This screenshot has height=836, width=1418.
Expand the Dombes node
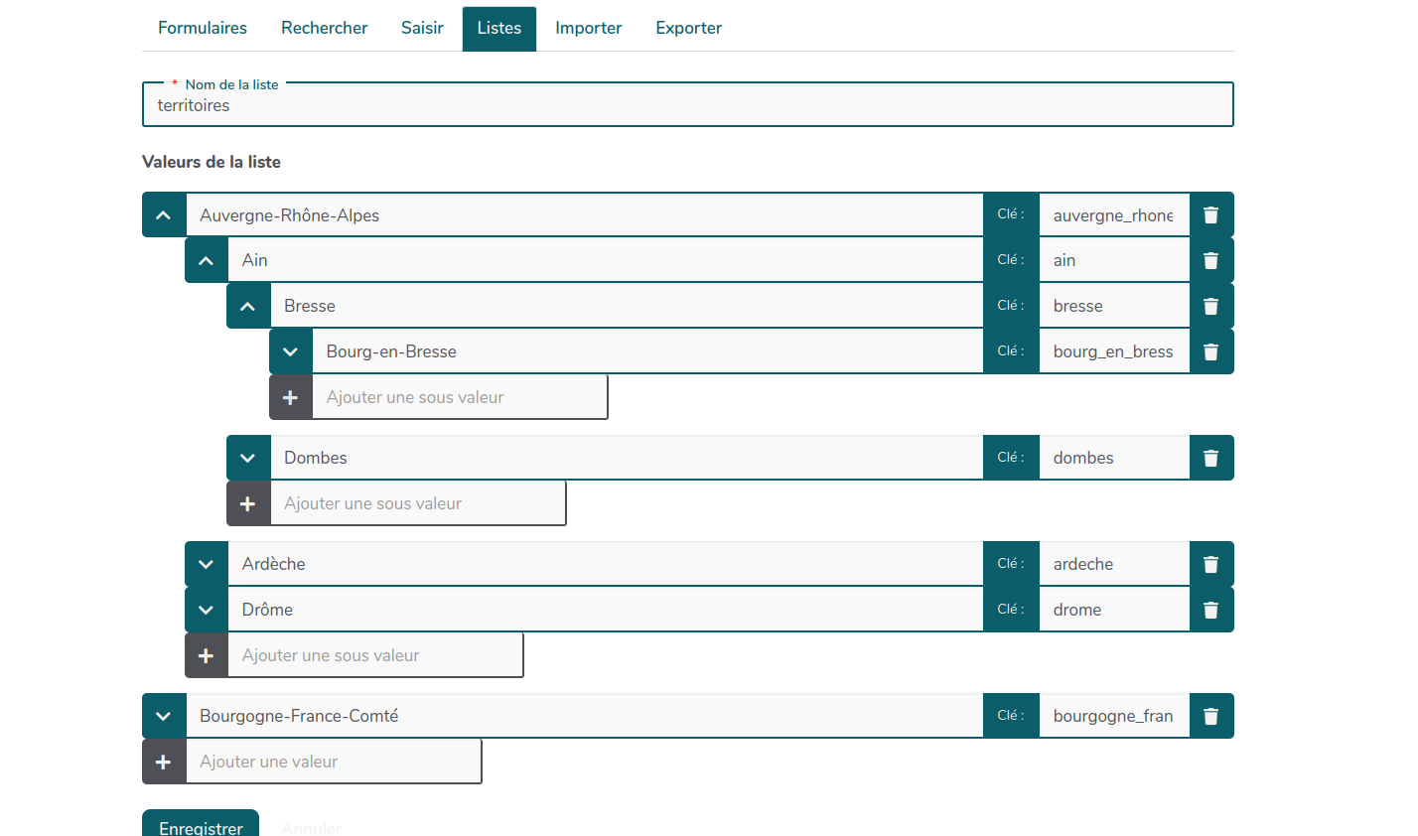[248, 458]
